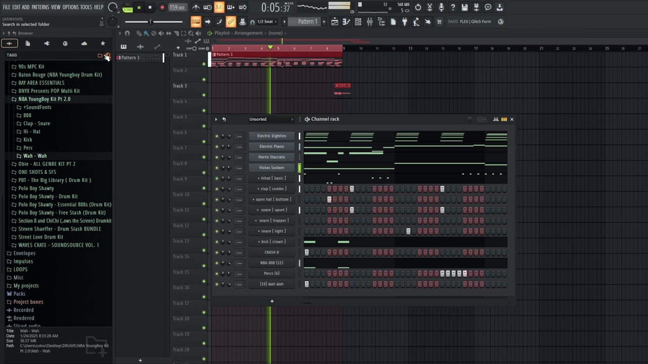Add a channel with plus below rack
The height and width of the screenshot is (364, 648).
pos(272,301)
